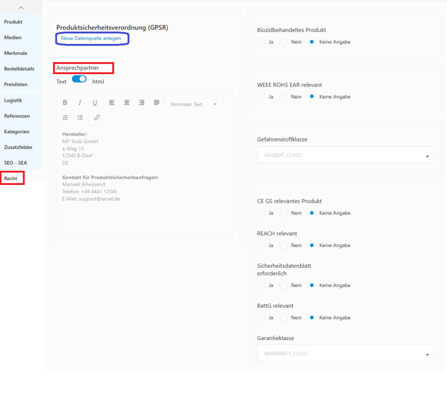Collapse the sidebar with the up chevron
The width and height of the screenshot is (447, 408).
coord(21,7)
